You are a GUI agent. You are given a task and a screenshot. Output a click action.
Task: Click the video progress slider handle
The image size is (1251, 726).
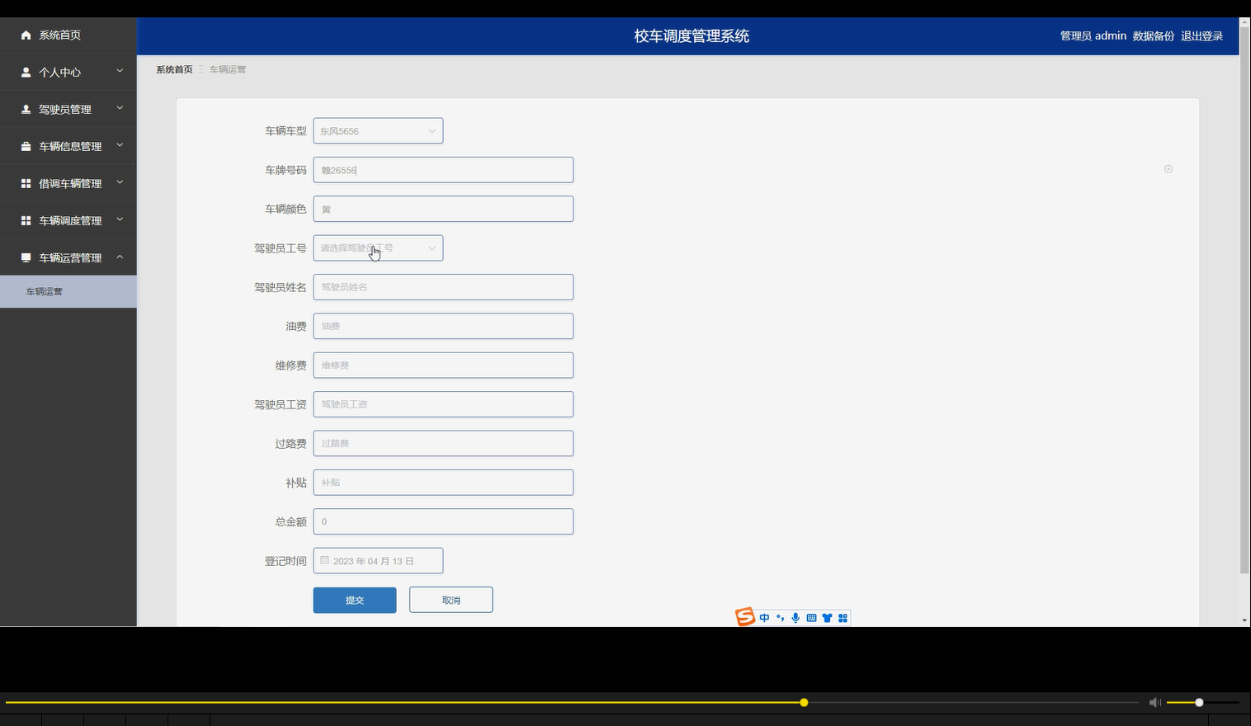pyautogui.click(x=804, y=702)
